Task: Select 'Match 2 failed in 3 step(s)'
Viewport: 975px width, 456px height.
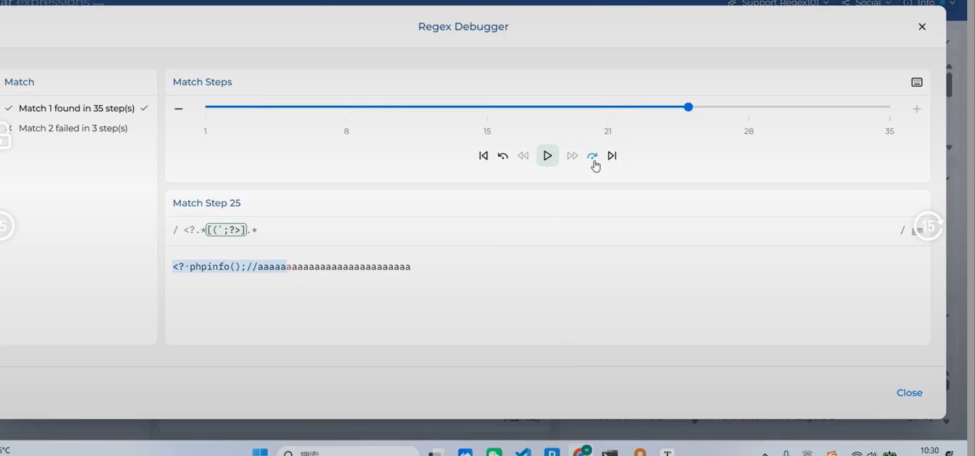Action: 73,128
